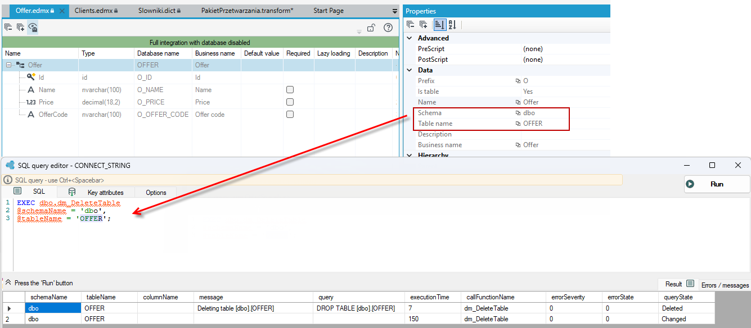Expand all categories in the Properties panel

click(424, 25)
